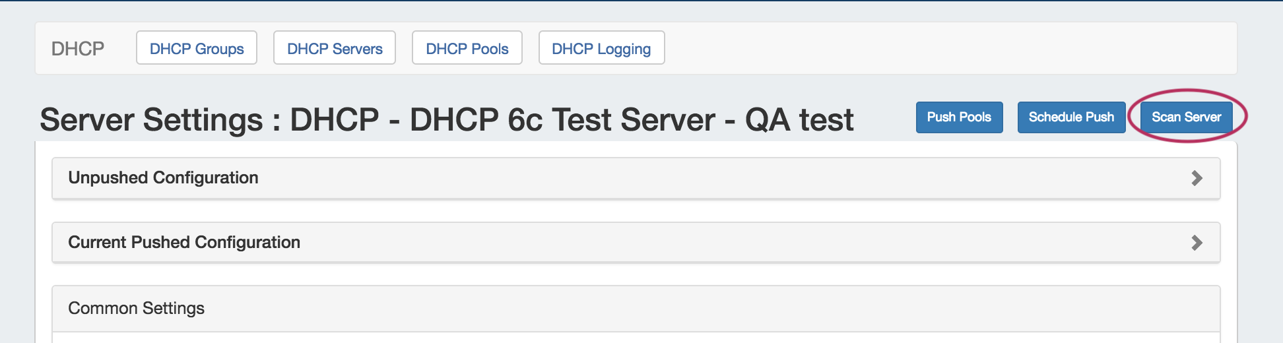Click the 'QA test' part of the heading

pyautogui.click(x=799, y=120)
